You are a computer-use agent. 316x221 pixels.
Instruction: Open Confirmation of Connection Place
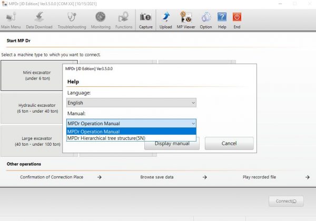point(52,177)
